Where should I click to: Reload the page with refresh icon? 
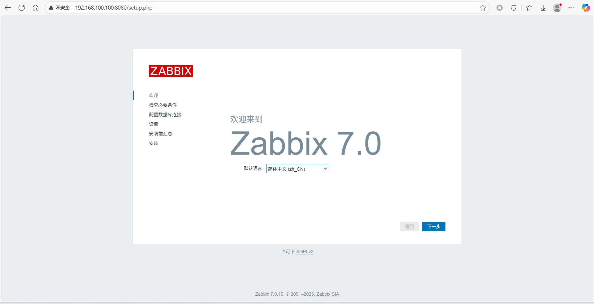[x=22, y=8]
